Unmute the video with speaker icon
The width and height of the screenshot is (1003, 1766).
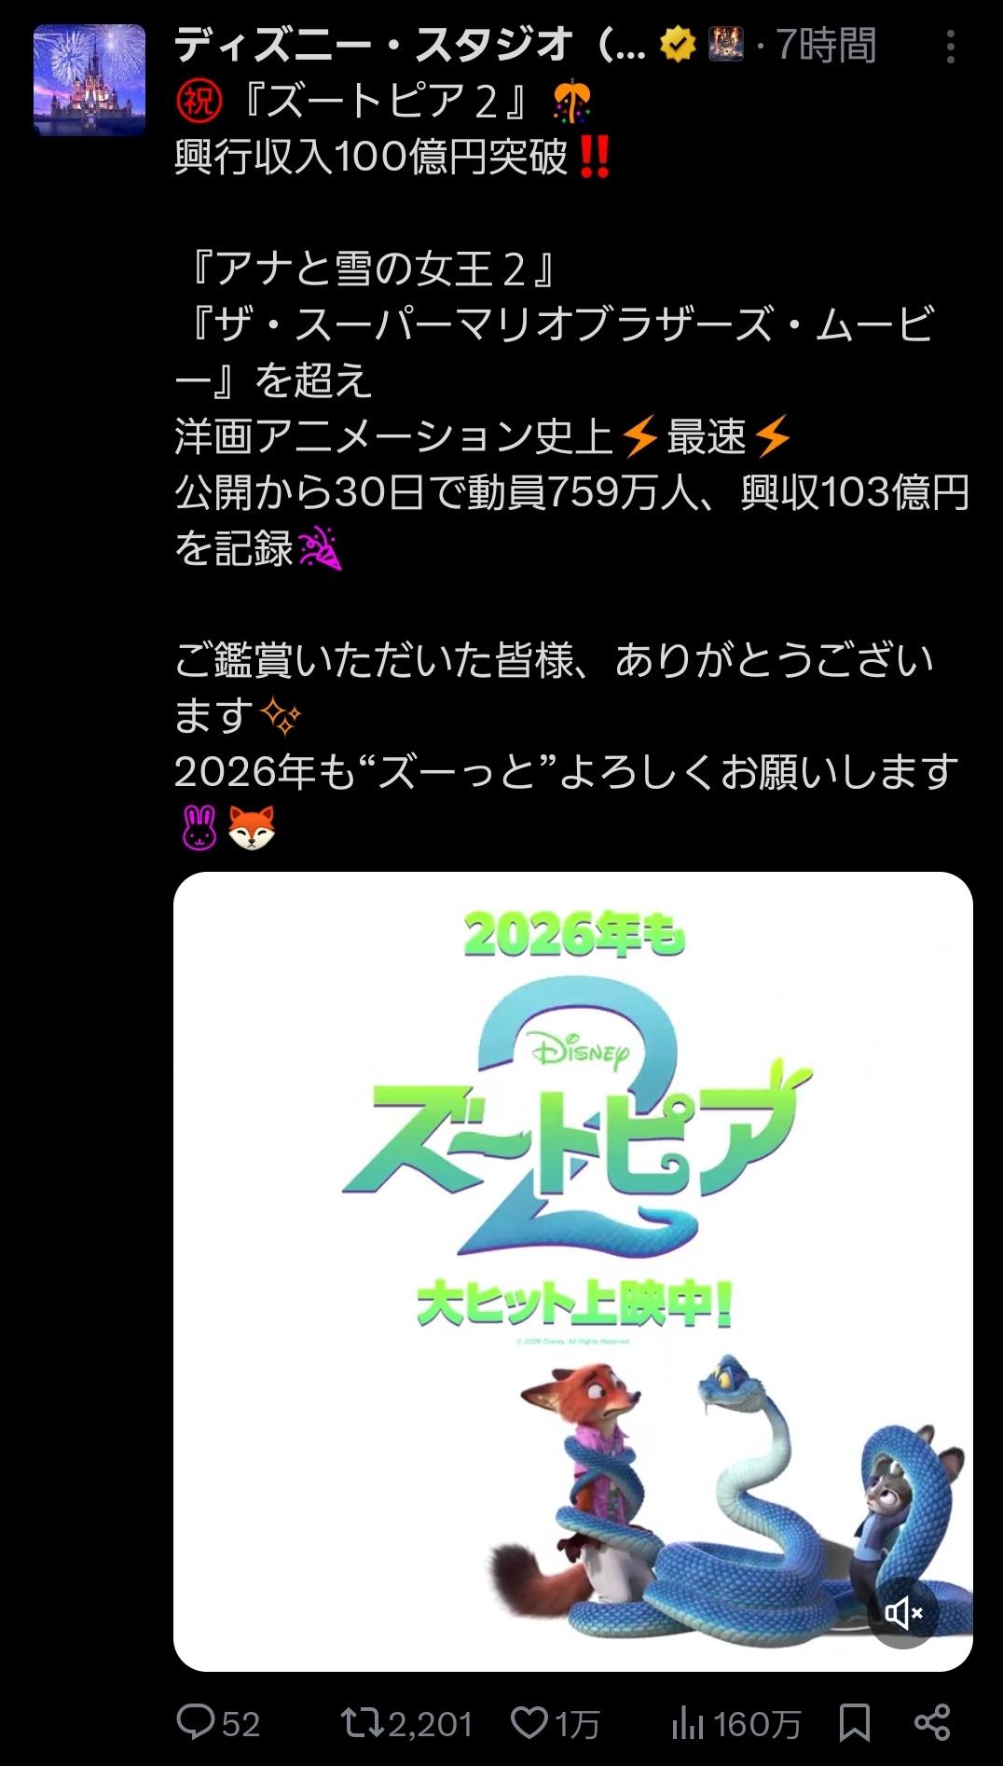pyautogui.click(x=903, y=1612)
